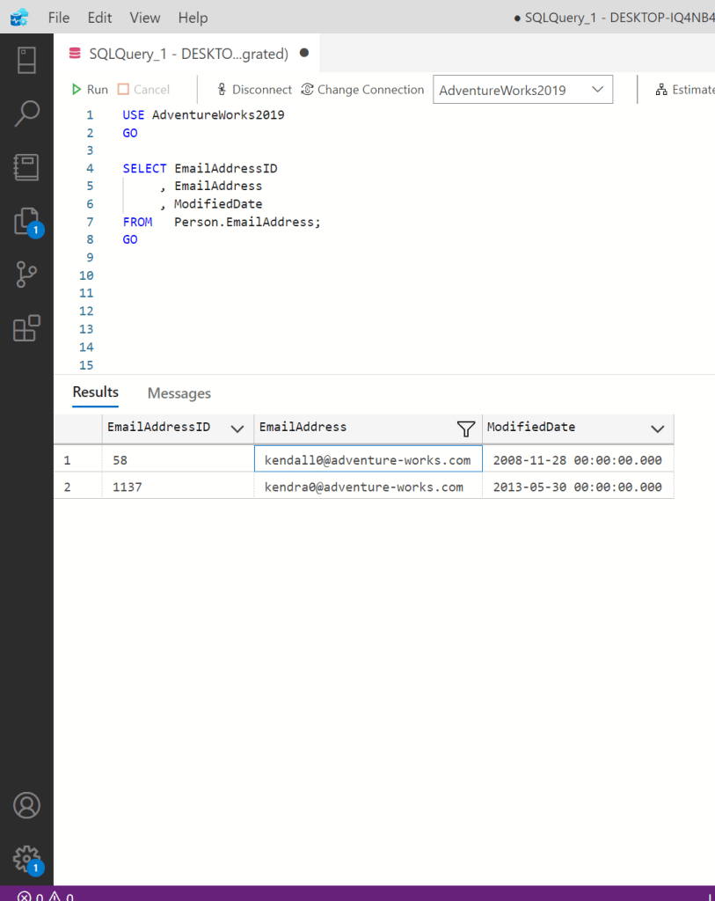Switch to the Messages tab
This screenshot has width=715, height=901.
coord(179,393)
